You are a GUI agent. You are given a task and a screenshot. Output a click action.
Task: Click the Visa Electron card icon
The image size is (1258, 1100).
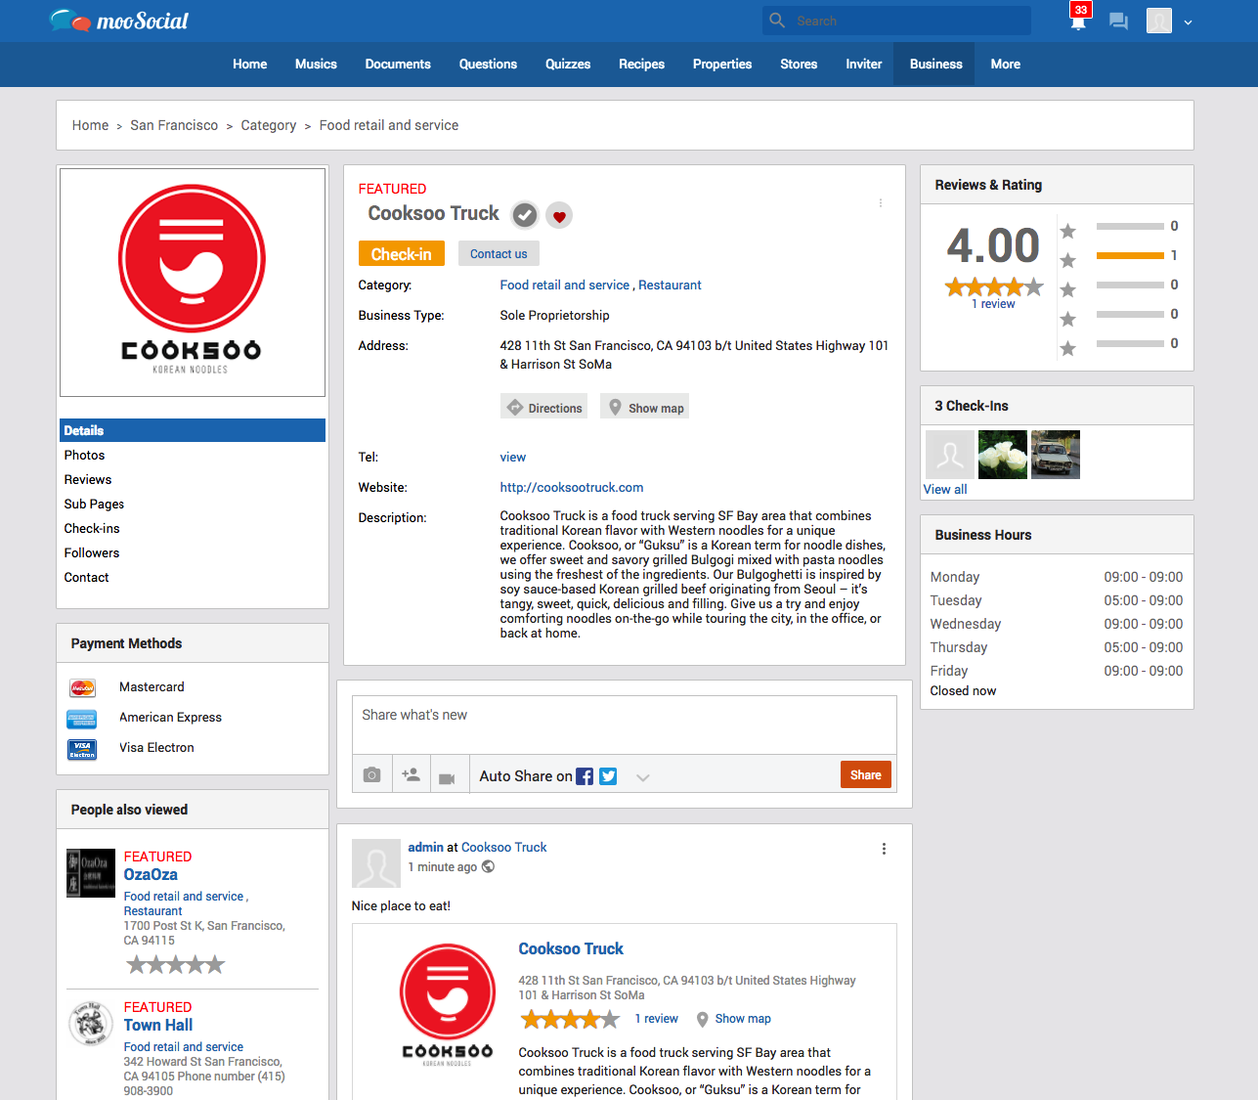82,750
